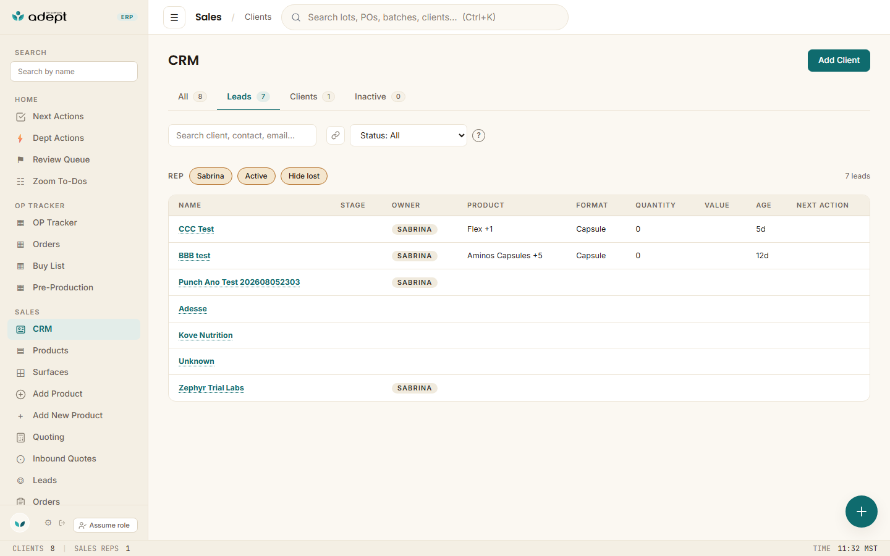Viewport: 890px width, 556px height.
Task: Focus the Search client, contact, email field
Action: point(242,135)
